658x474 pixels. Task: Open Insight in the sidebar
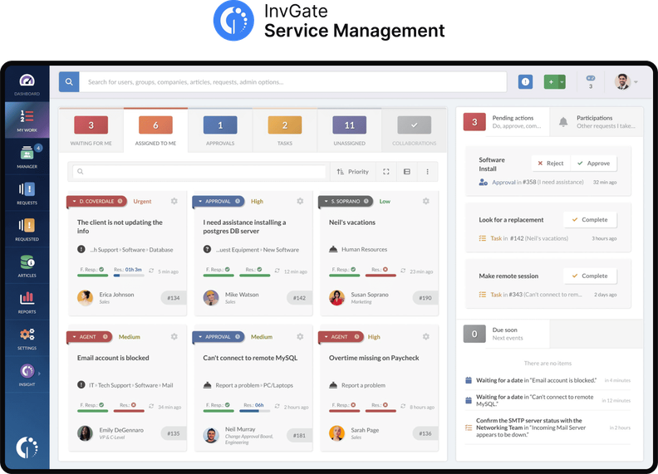[x=27, y=374]
